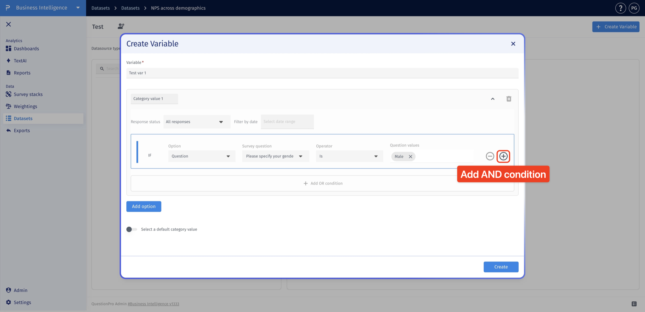Remove the Male value chip

pos(410,157)
